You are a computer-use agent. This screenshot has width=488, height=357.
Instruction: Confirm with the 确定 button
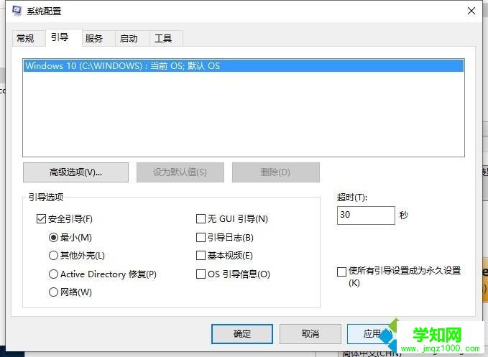coord(242,334)
